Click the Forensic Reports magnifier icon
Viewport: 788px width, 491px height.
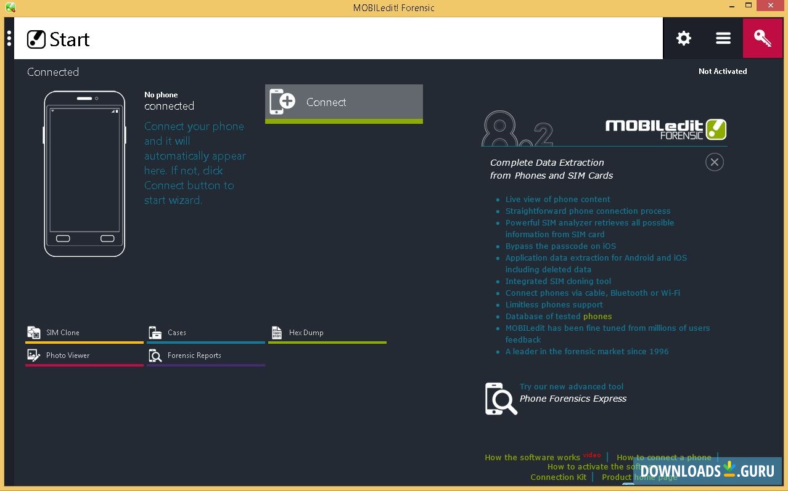pos(155,355)
